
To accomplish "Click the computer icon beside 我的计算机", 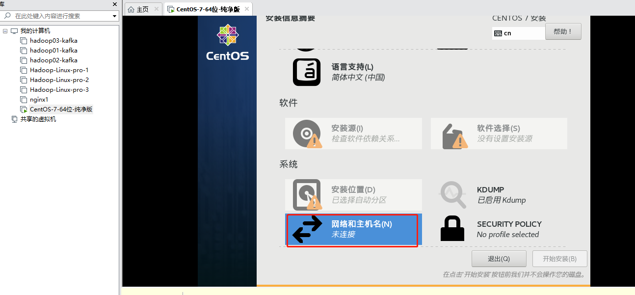I will (14, 31).
